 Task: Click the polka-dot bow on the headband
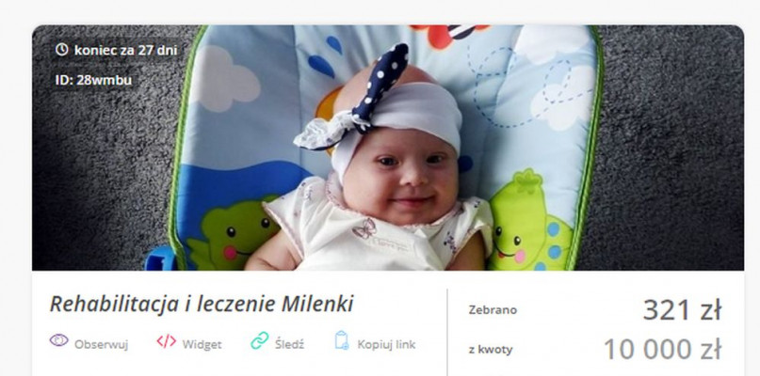359,100
